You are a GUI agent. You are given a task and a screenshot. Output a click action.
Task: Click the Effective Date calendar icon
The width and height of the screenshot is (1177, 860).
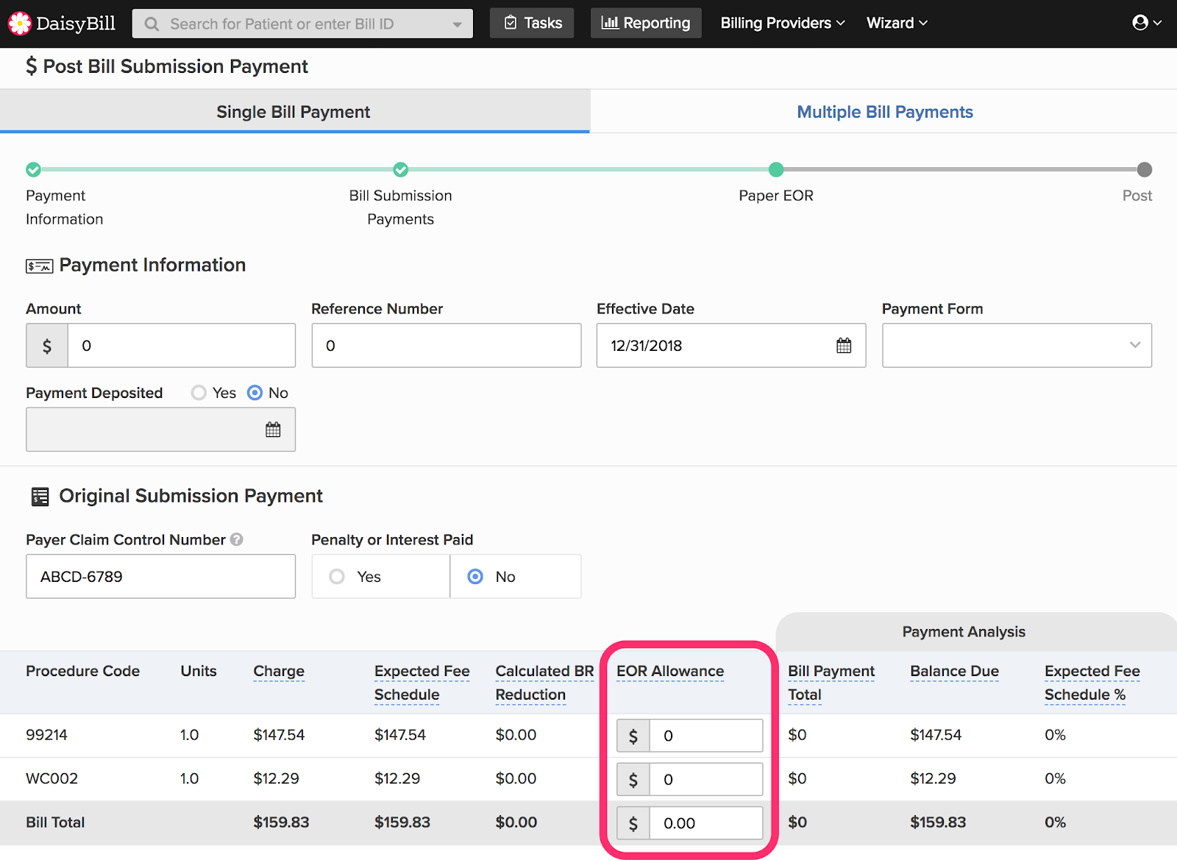pos(844,346)
